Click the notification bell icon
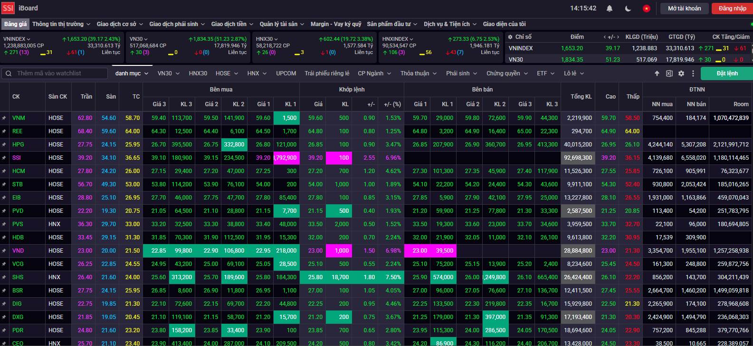The width and height of the screenshot is (753, 346). tap(610, 9)
